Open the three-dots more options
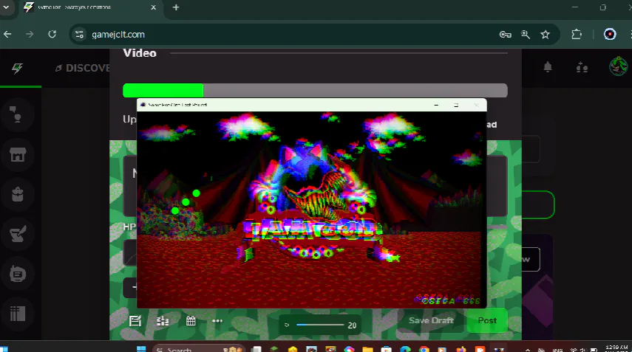 217,321
